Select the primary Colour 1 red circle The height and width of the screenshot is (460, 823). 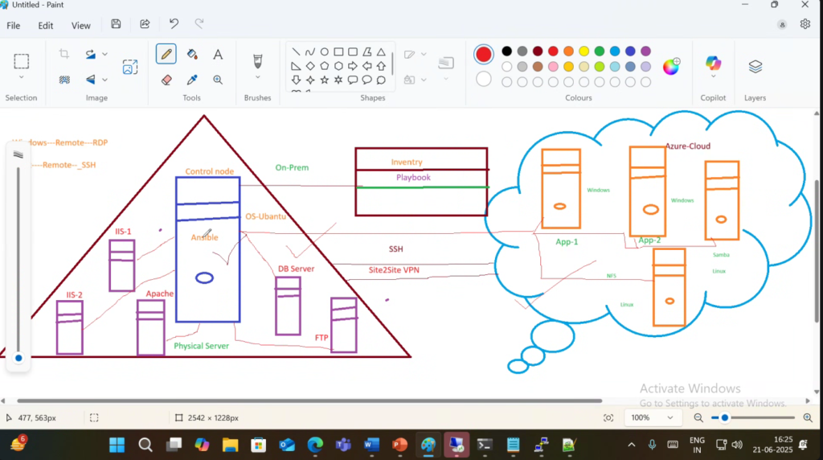pyautogui.click(x=484, y=54)
